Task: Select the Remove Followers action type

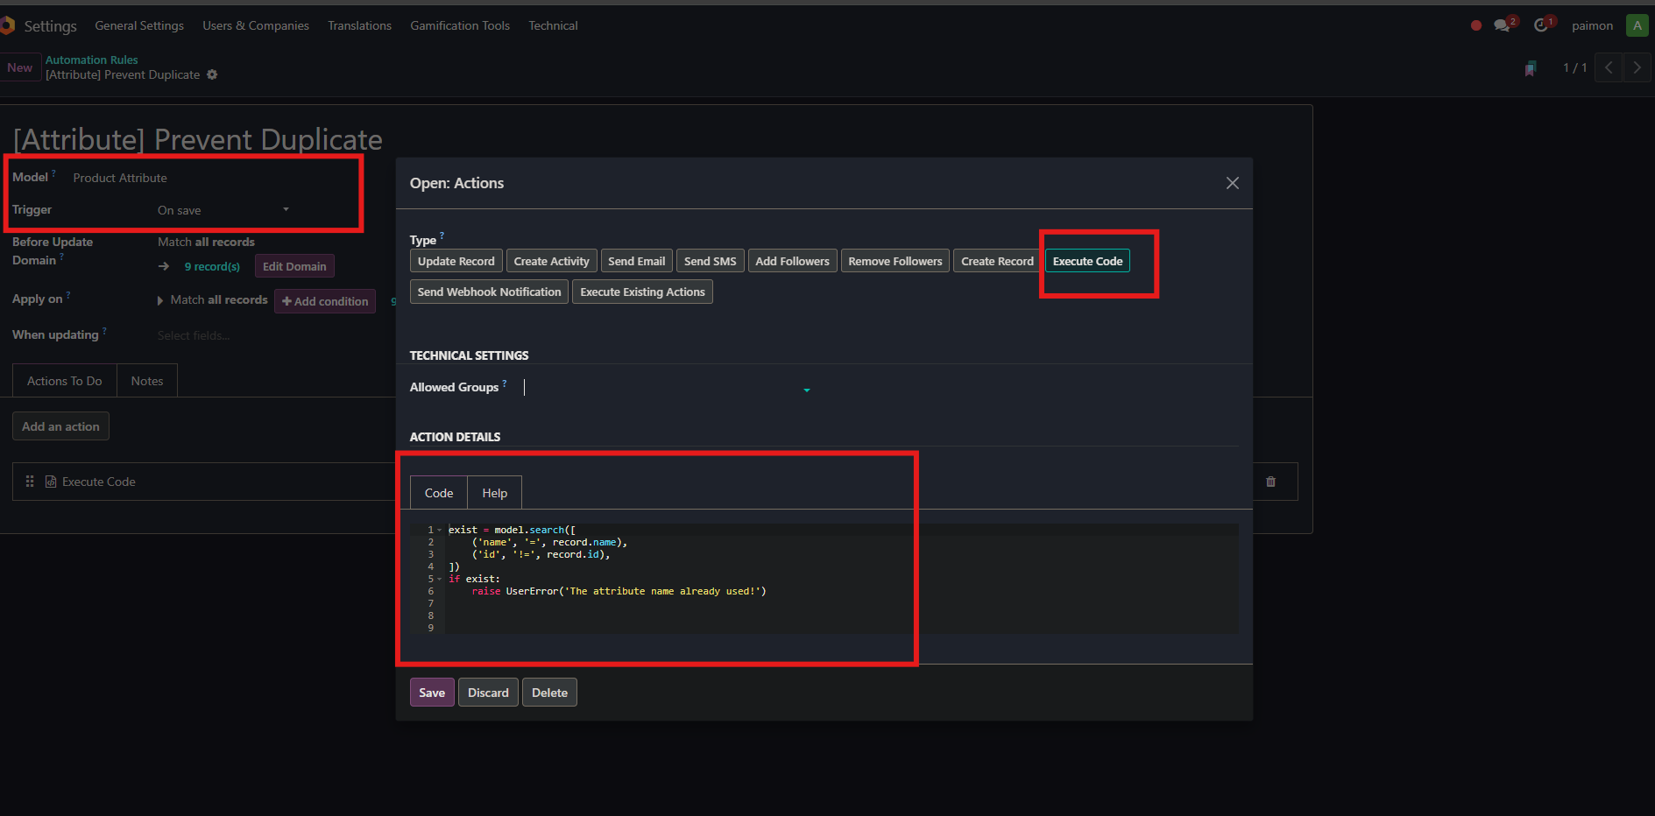Action: point(895,261)
